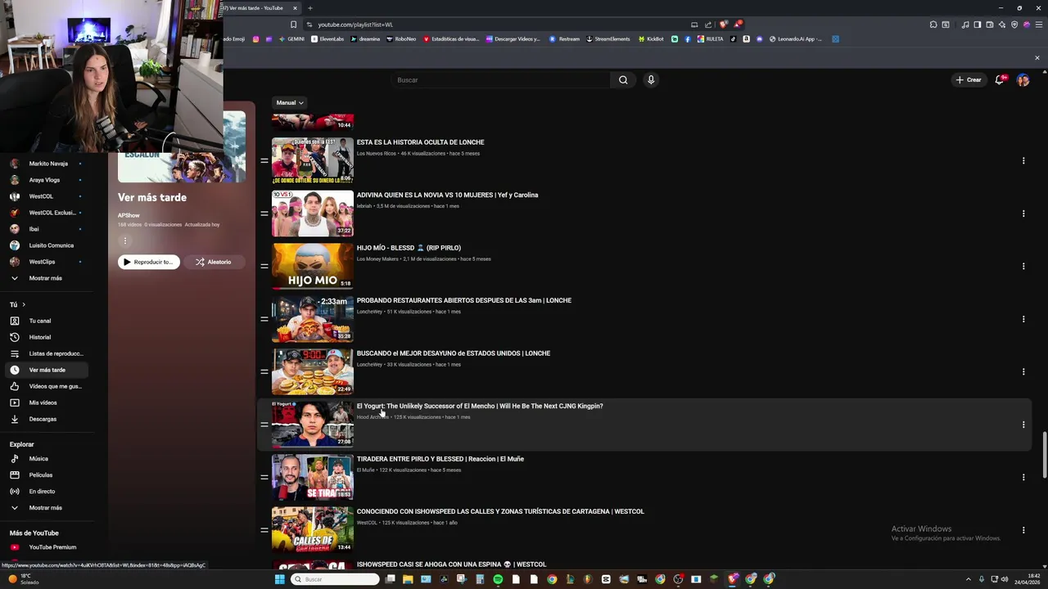The height and width of the screenshot is (589, 1048).
Task: Click the browser address bar URL
Action: [355, 25]
